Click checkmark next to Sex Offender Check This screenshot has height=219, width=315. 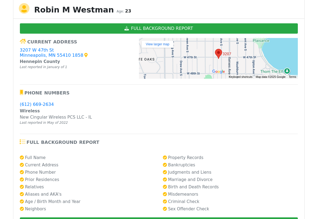[x=165, y=209]
